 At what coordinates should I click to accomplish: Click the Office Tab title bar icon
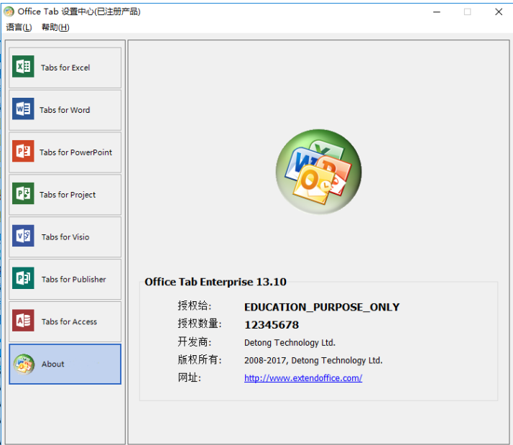point(9,12)
